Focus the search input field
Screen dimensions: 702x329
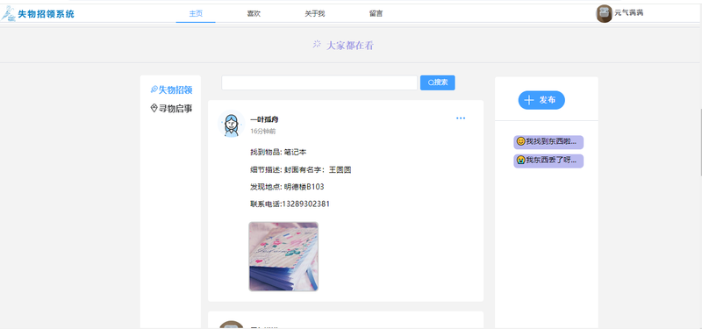pyautogui.click(x=319, y=82)
